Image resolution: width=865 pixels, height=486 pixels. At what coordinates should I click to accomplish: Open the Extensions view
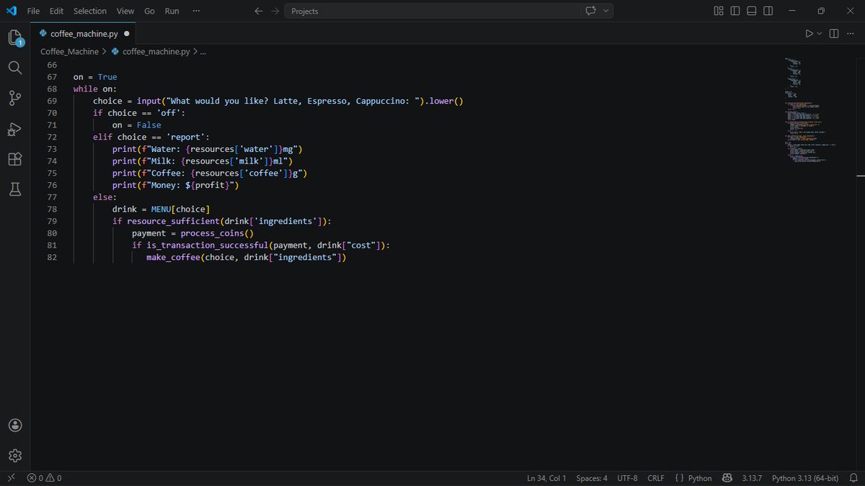click(x=15, y=159)
